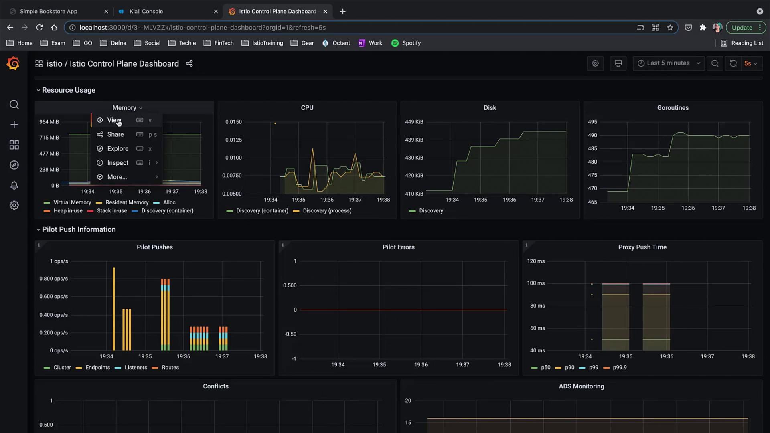Toggle Virtual Memory series in legend
Image resolution: width=770 pixels, height=433 pixels.
[x=72, y=202]
